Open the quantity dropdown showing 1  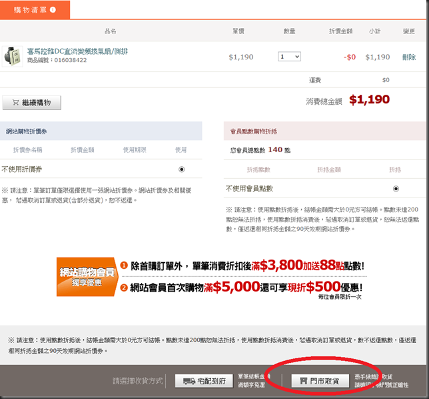tap(289, 57)
